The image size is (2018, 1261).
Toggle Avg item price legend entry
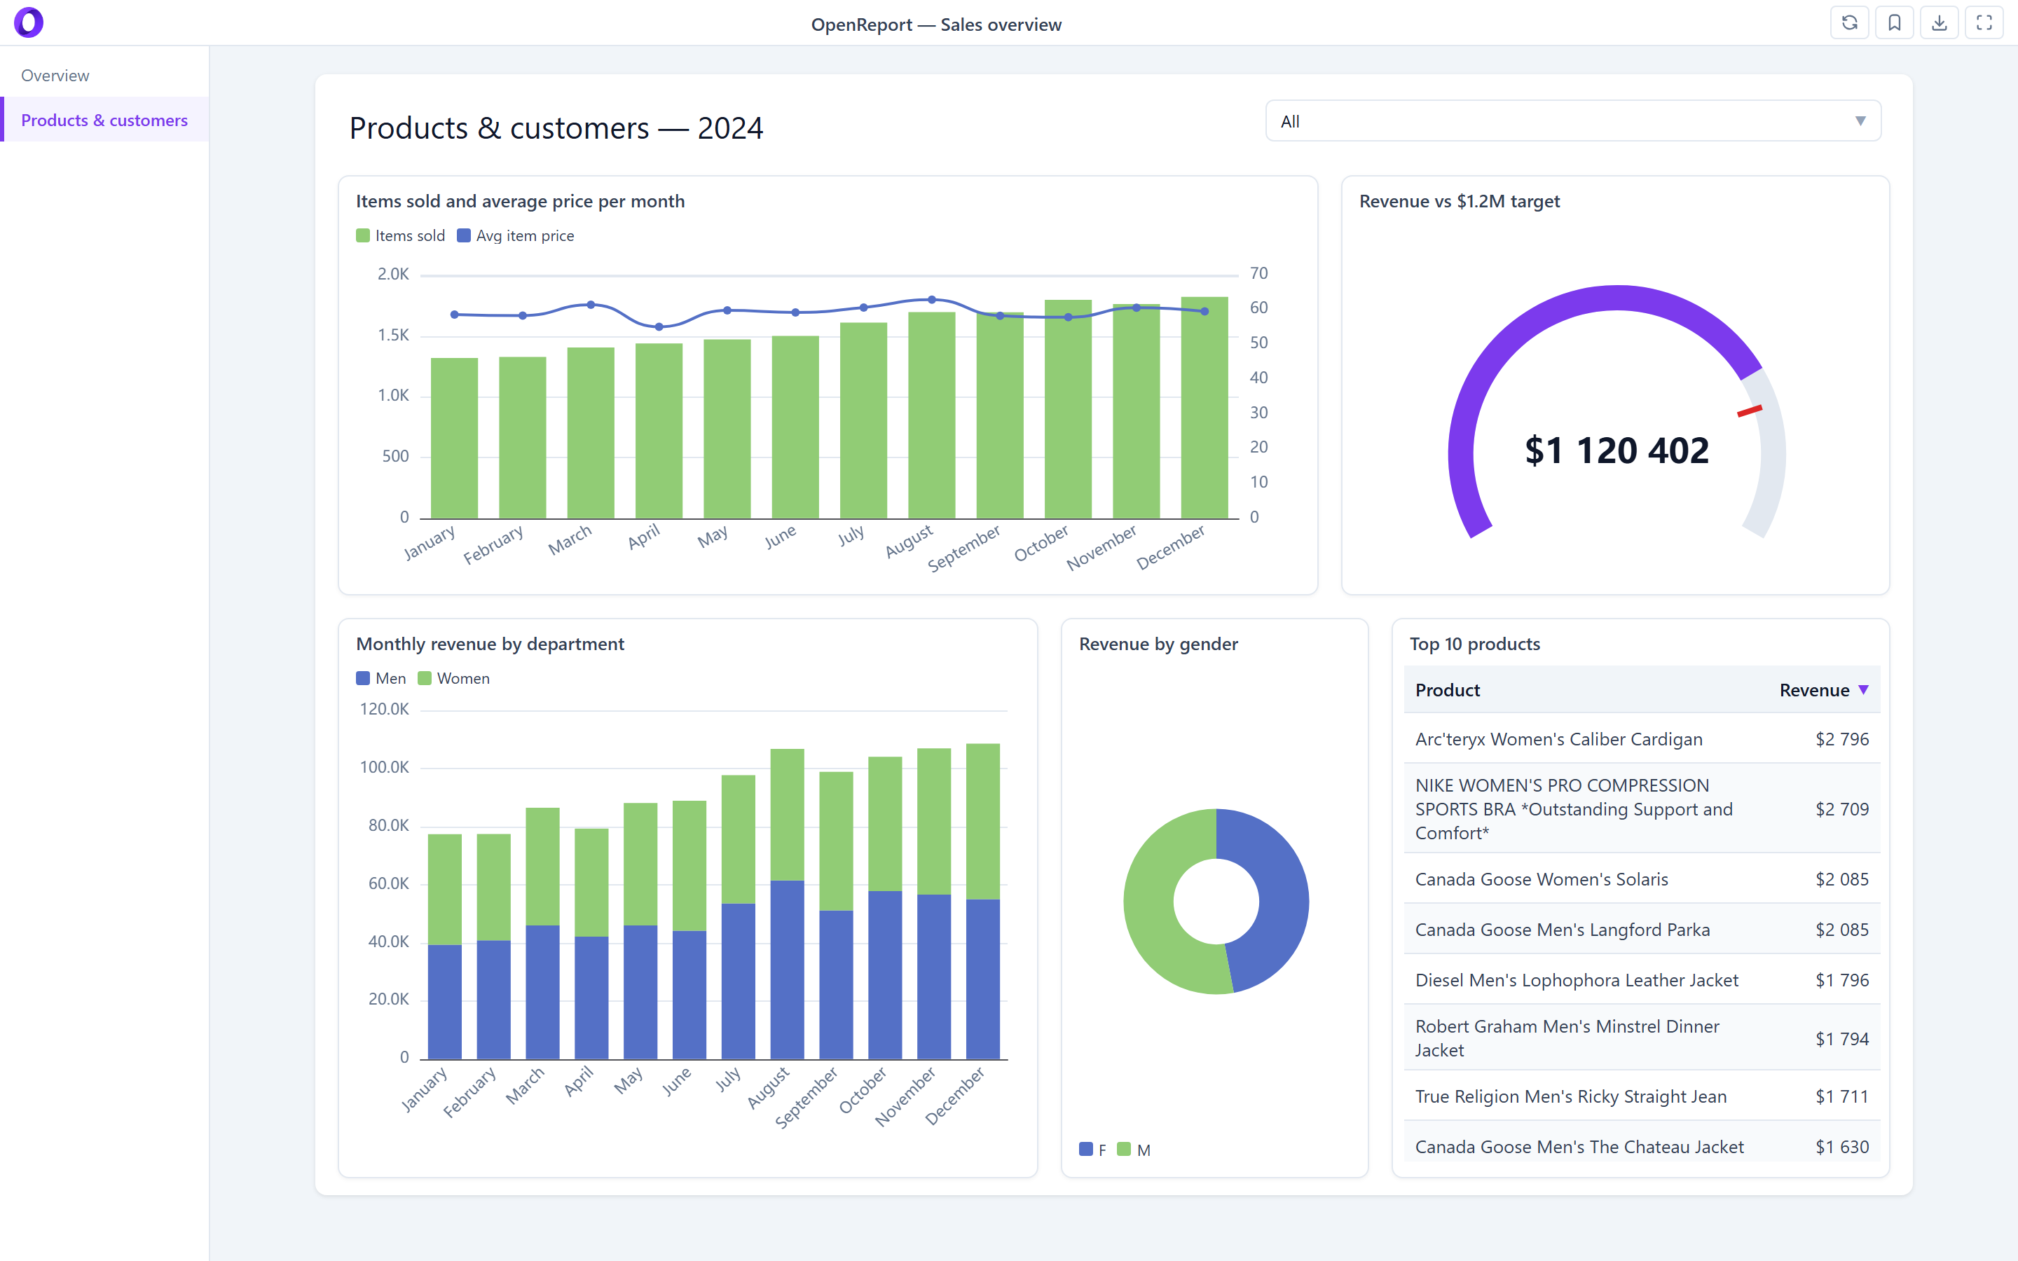click(515, 236)
